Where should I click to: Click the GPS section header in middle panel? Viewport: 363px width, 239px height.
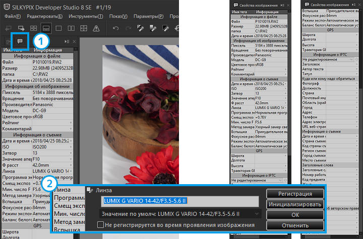(259, 151)
